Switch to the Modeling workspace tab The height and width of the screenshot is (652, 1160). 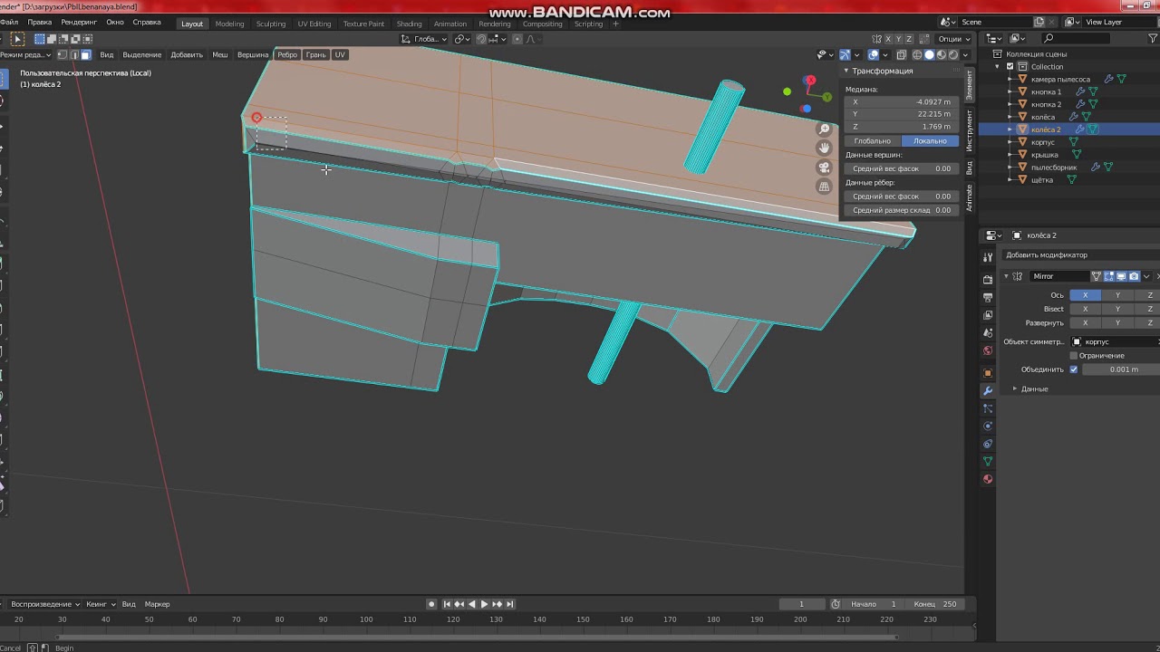229,24
